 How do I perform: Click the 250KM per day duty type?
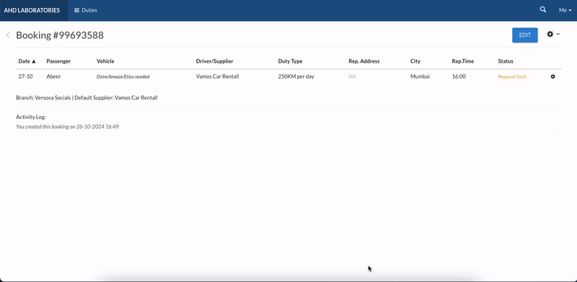tap(296, 76)
